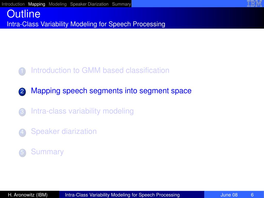Image resolution: width=264 pixels, height=198 pixels.
Task: Click the subtitle under Outline heading
Action: point(86,24)
